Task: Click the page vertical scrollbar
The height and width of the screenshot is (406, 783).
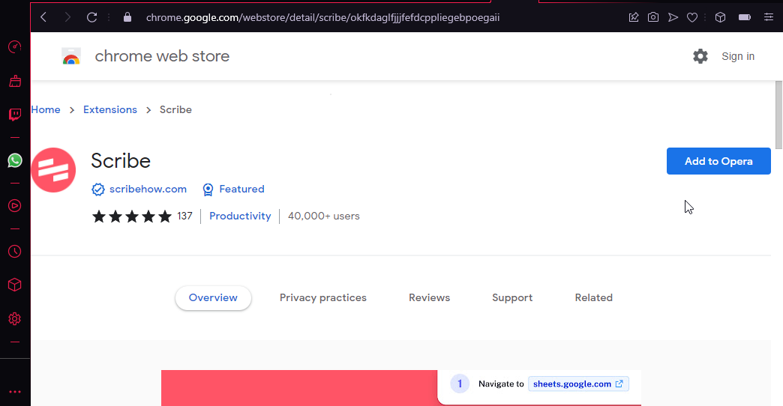Action: click(x=779, y=115)
